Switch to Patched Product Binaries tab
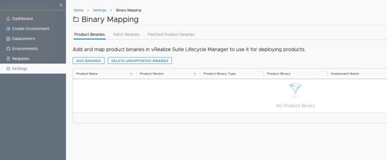 click(x=171, y=34)
